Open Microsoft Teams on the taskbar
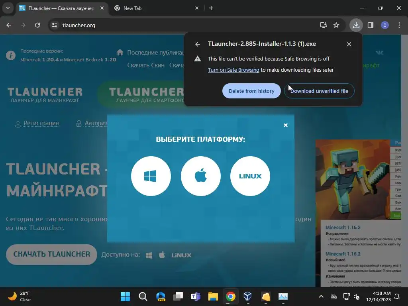Screen dimensions: 408x306 point(195,296)
